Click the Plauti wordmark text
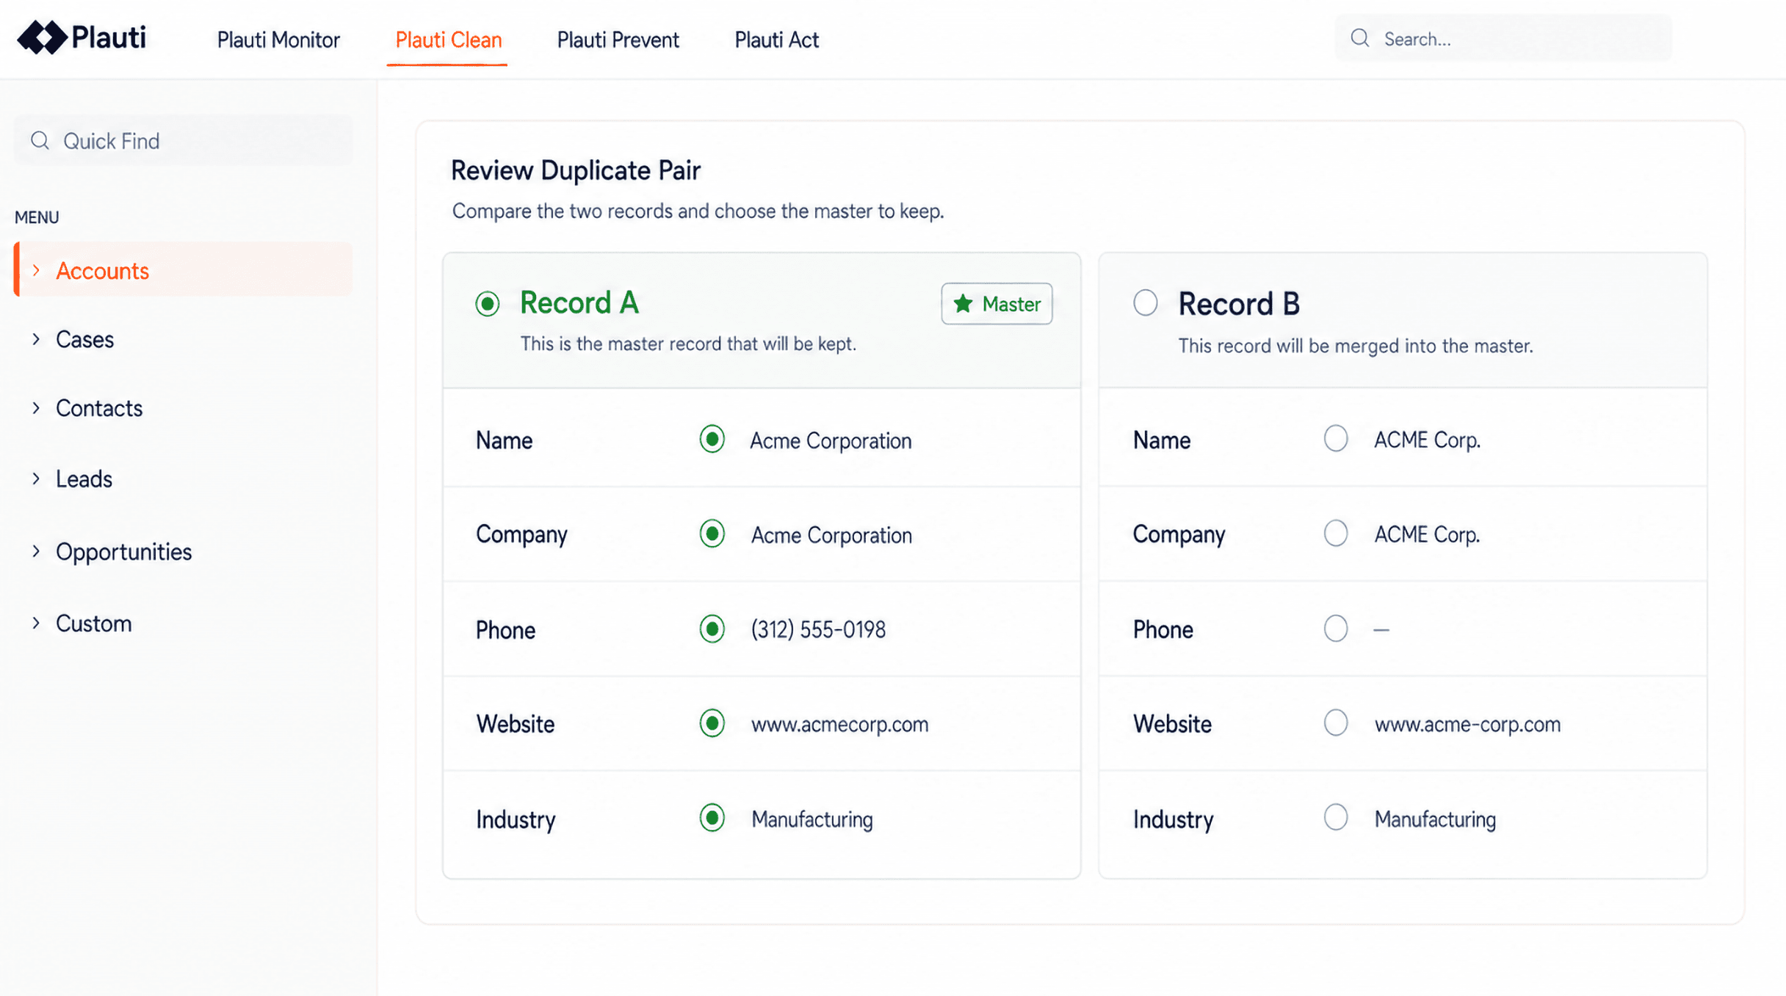This screenshot has height=996, width=1786. [109, 37]
